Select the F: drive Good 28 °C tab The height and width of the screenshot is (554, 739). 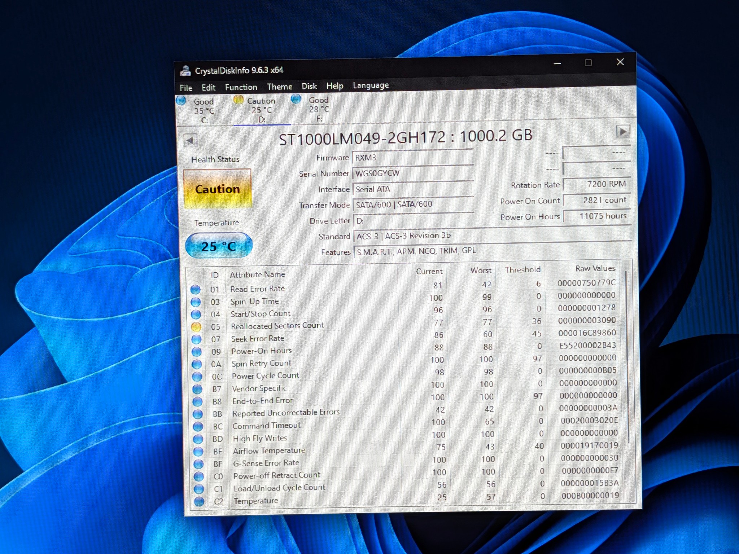(319, 109)
